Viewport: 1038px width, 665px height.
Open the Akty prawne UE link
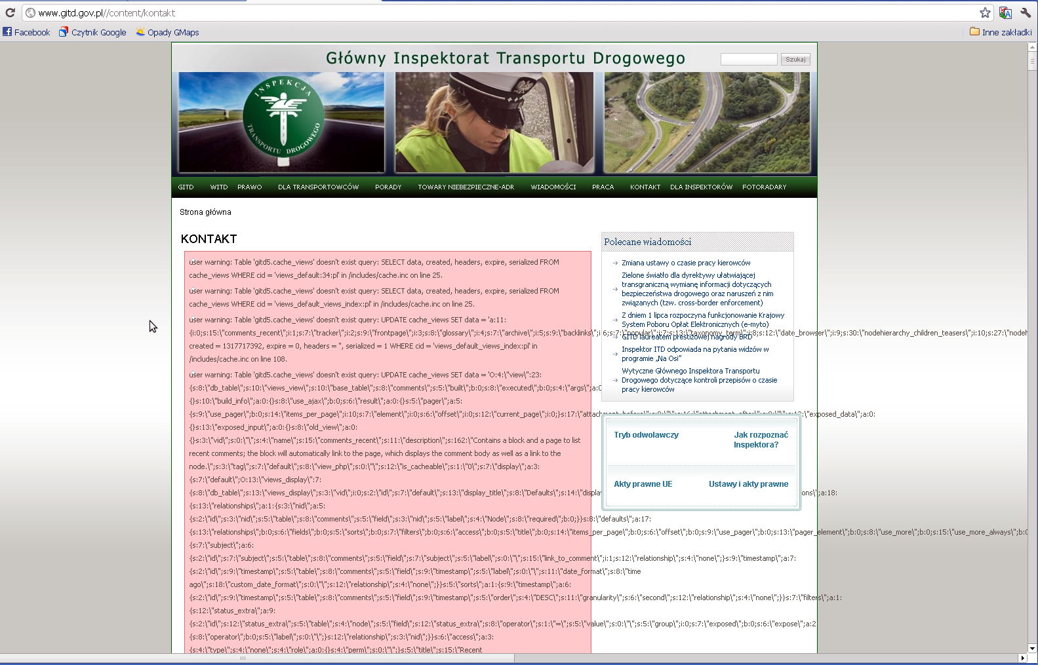pyautogui.click(x=643, y=484)
